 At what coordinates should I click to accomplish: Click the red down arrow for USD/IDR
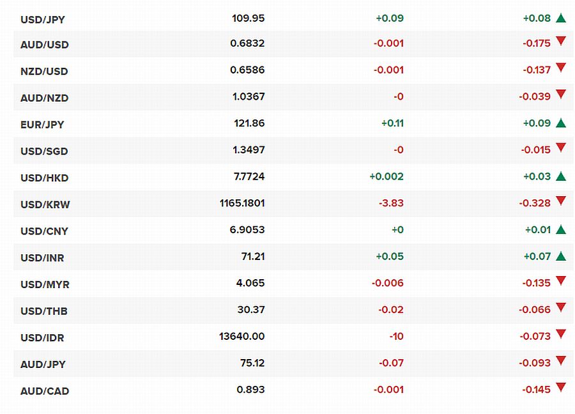[561, 333]
